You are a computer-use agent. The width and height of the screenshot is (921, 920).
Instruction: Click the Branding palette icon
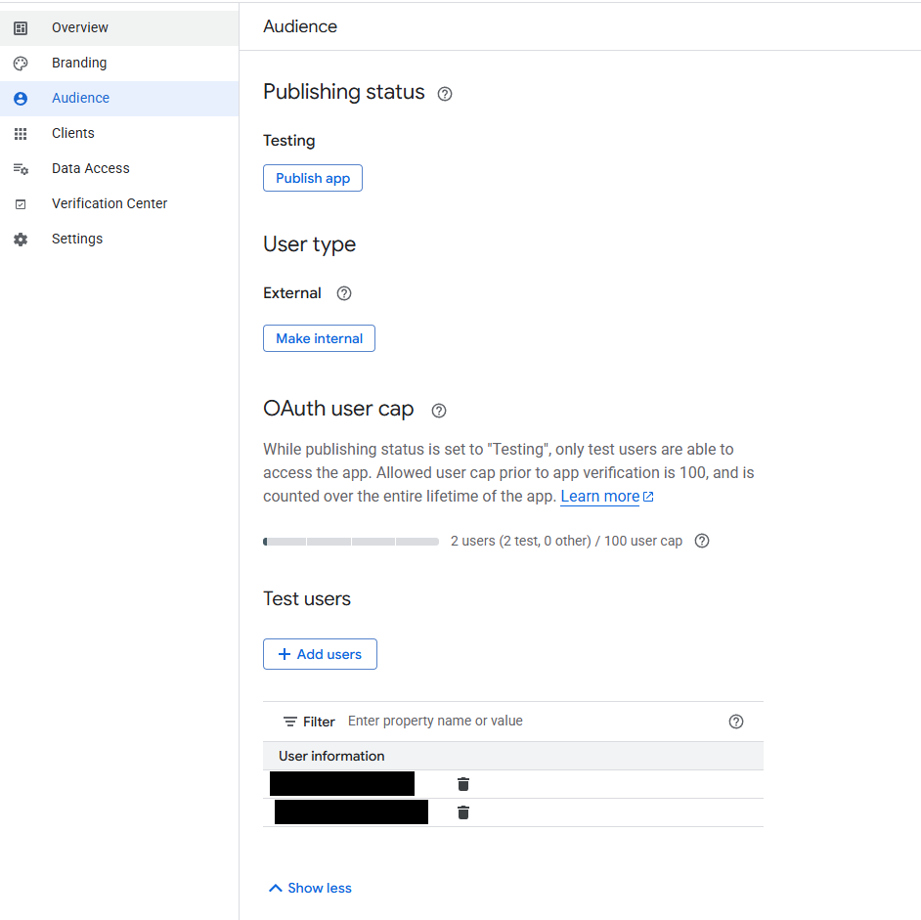pyautogui.click(x=21, y=64)
